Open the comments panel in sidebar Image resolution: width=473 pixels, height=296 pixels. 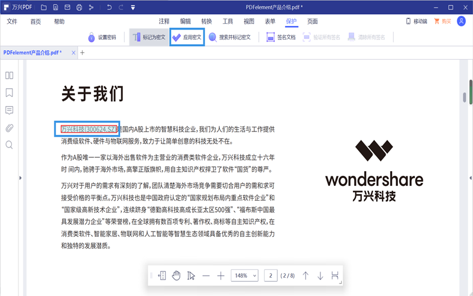point(9,110)
